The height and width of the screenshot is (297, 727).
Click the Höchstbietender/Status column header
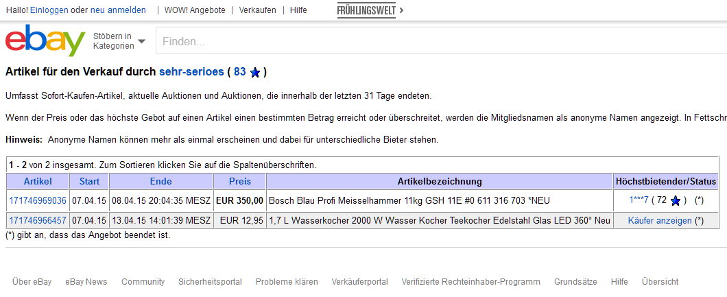(x=666, y=181)
